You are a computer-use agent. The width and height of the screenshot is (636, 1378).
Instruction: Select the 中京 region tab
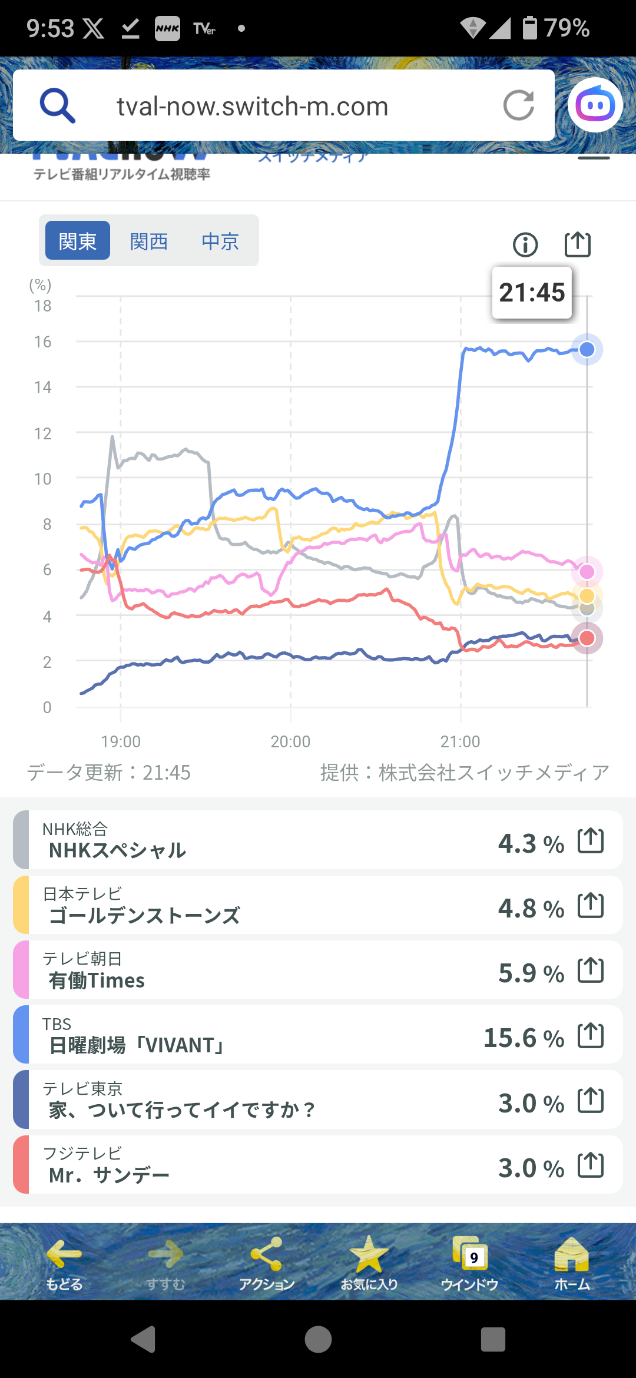click(220, 241)
